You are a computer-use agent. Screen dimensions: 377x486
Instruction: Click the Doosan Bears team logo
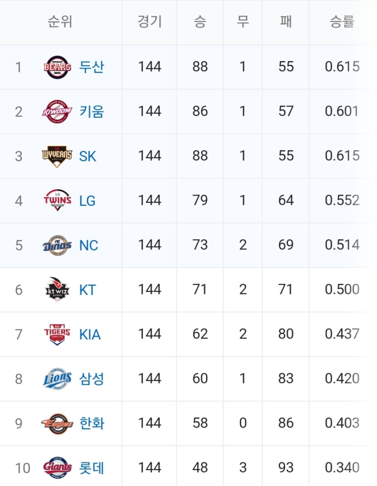(57, 67)
